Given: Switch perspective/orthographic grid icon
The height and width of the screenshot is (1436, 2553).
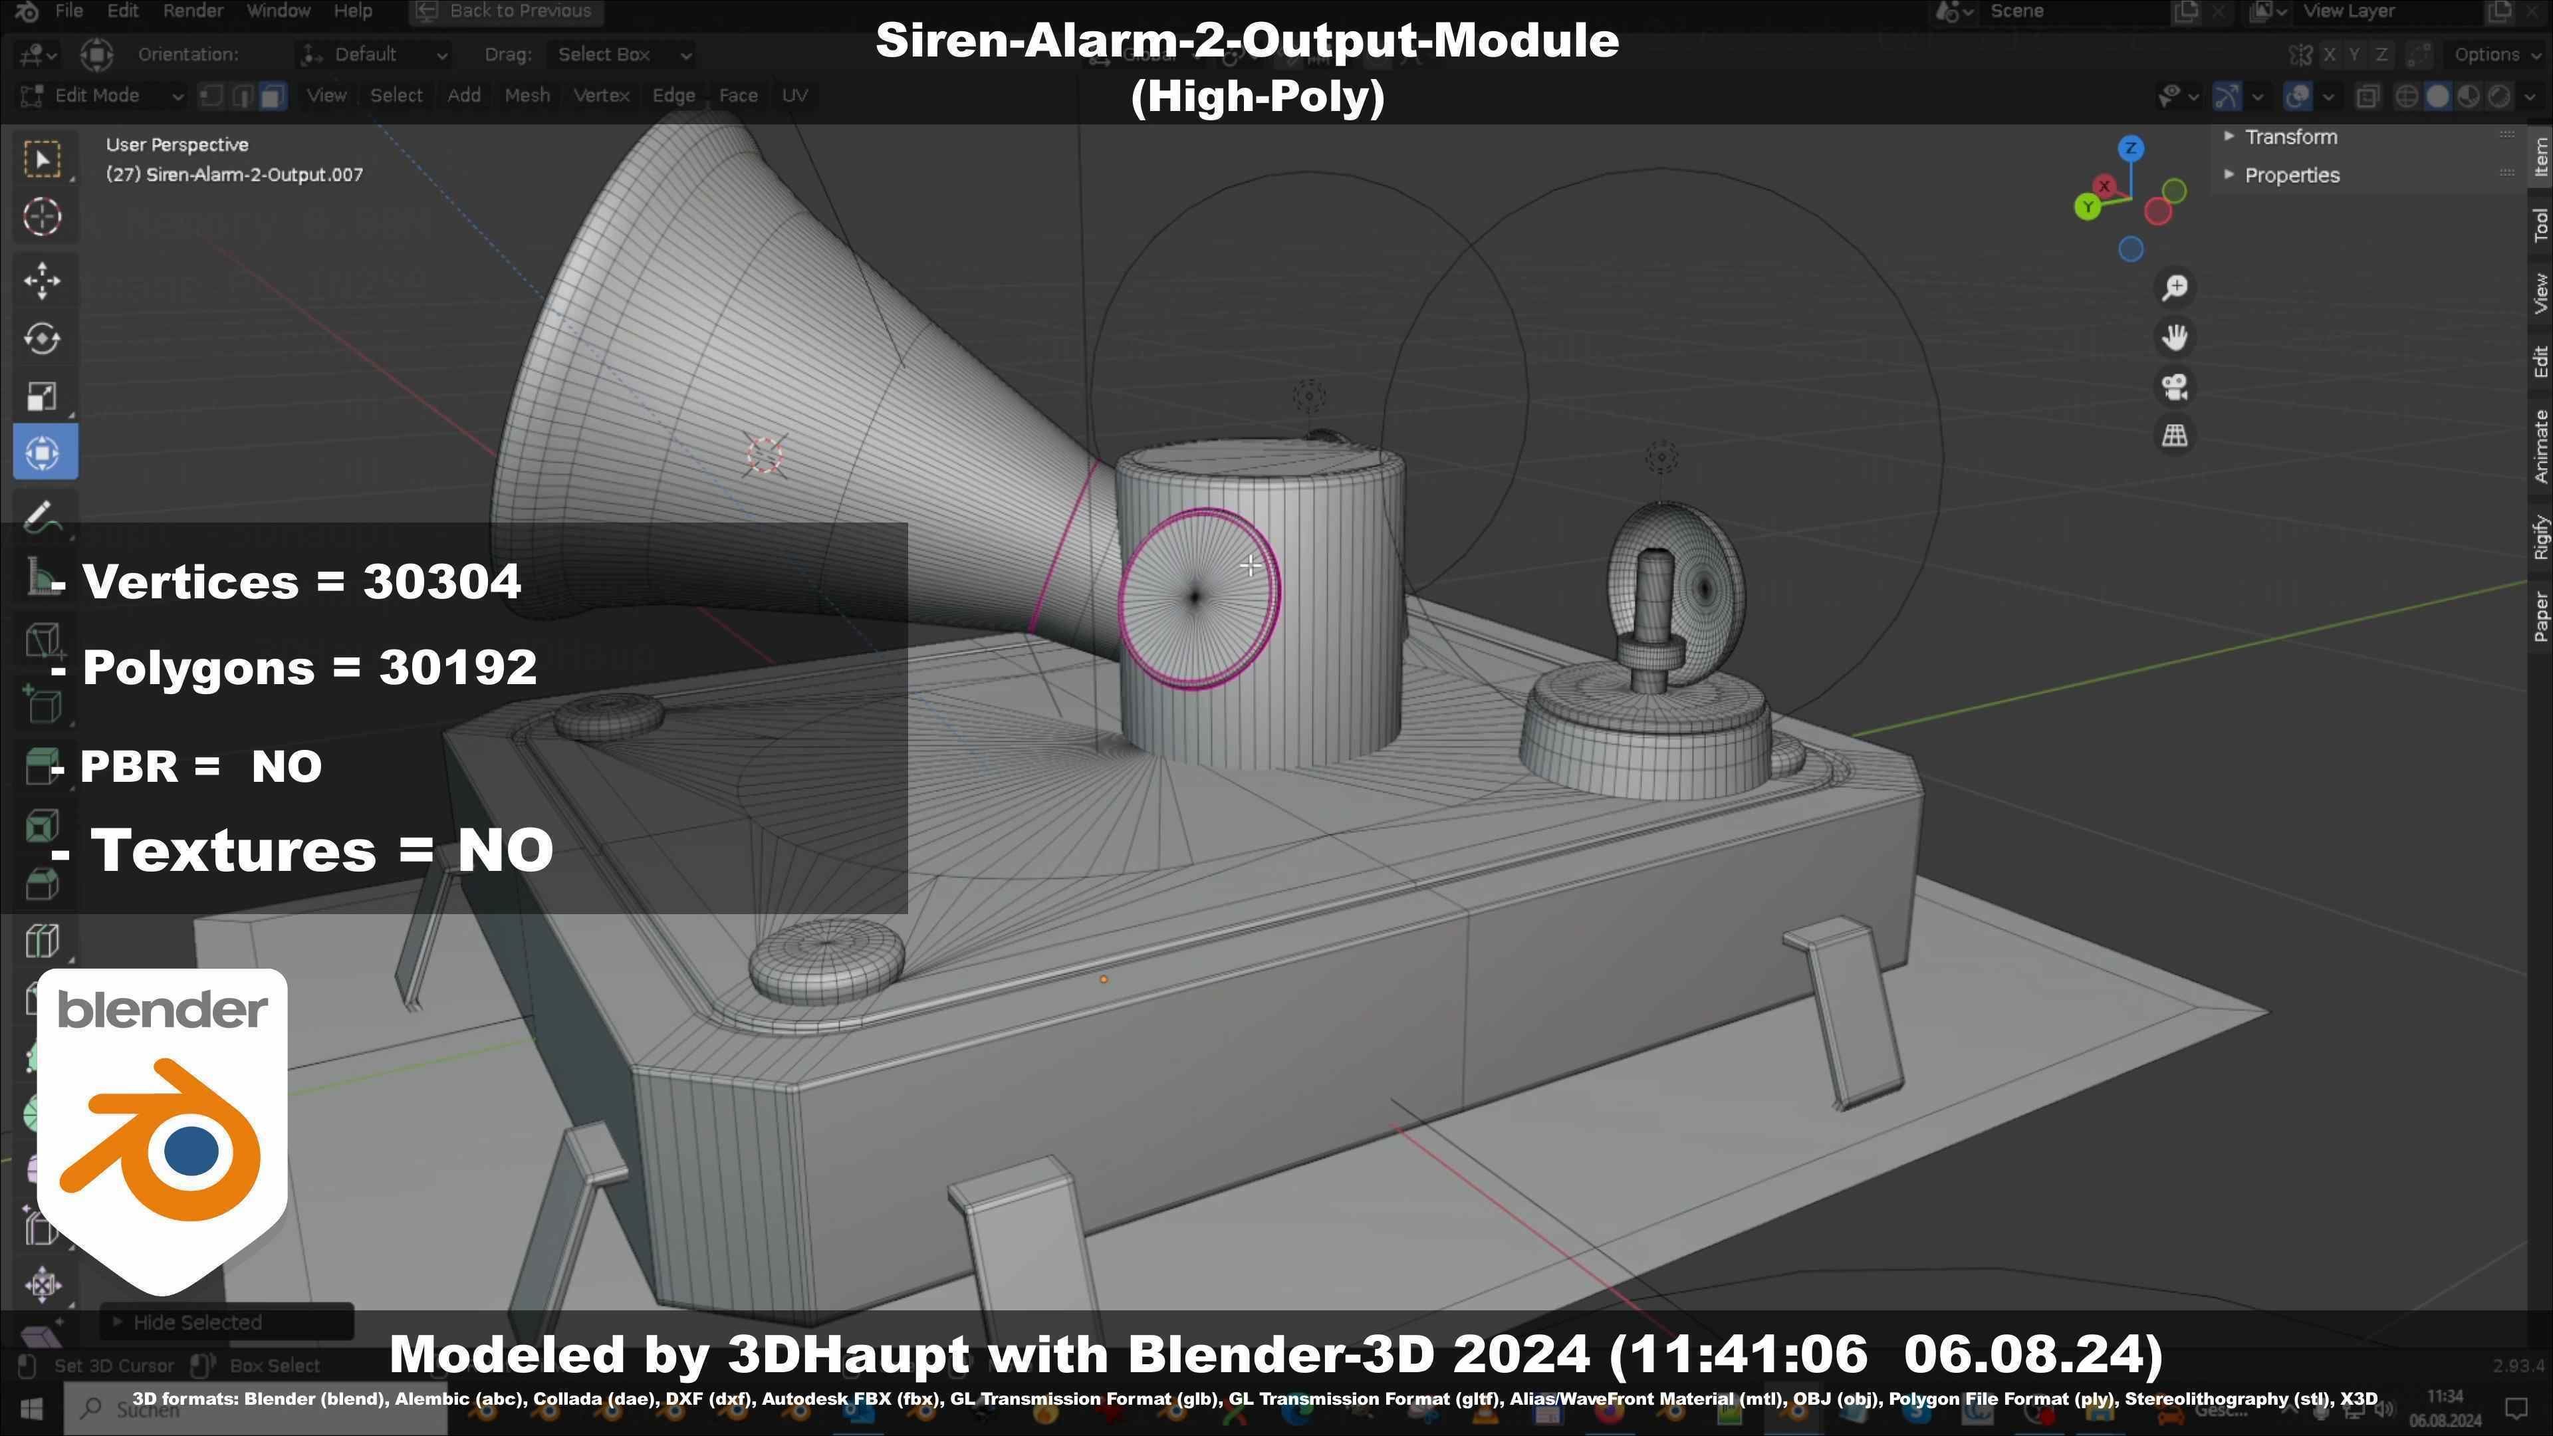Looking at the screenshot, I should 2175,435.
